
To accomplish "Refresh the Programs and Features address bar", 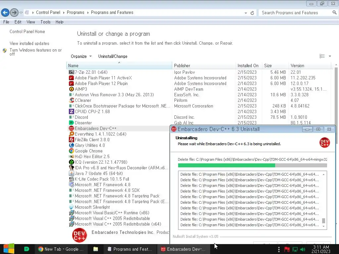I will pos(252,13).
